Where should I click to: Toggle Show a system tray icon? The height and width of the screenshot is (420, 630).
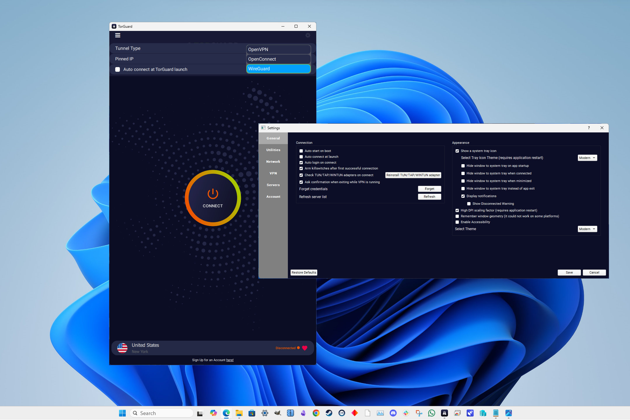click(x=457, y=150)
